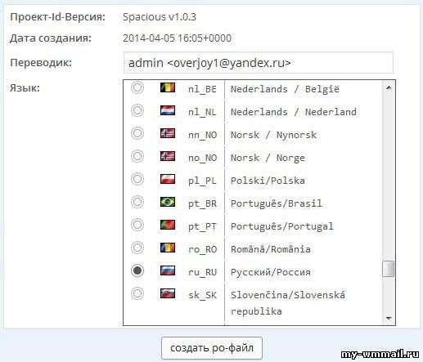This screenshot has width=423, height=362.
Task: Click the Português/Portugal label
Action: coord(282,226)
